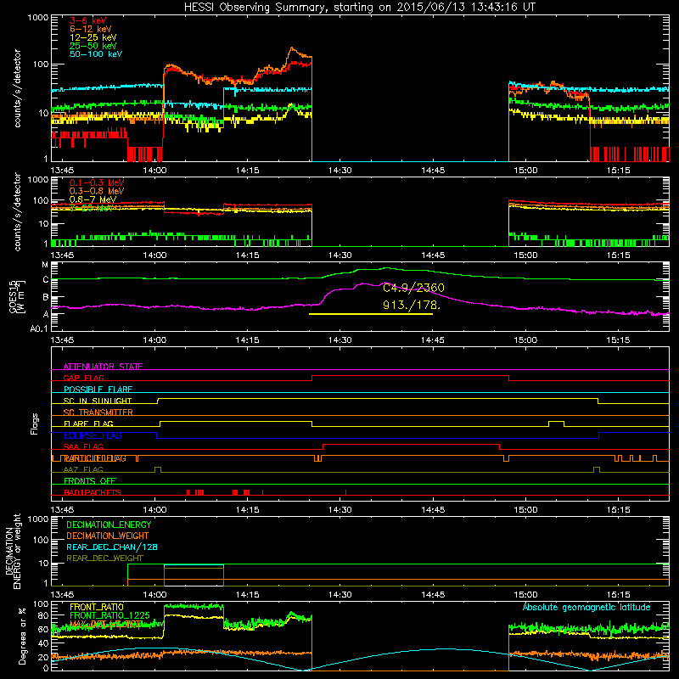Click 15:00 tick label below the GOES panel
The height and width of the screenshot is (679, 679).
525,340
